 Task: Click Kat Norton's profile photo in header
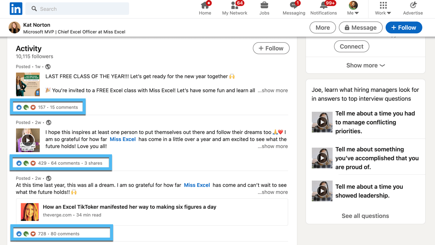tap(14, 28)
